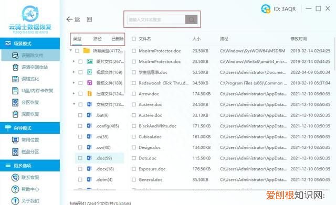Open the 分区恢复 partition recovery icon
Image resolution: width=336 pixels, height=205 pixels.
pyautogui.click(x=15, y=103)
